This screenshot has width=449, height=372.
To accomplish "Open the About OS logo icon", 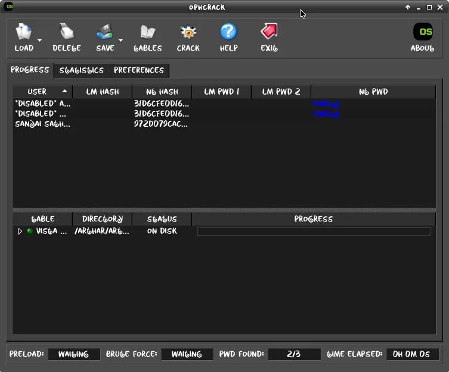I will click(x=423, y=32).
